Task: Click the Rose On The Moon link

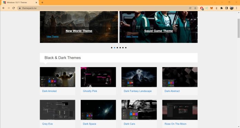Action: (176, 124)
